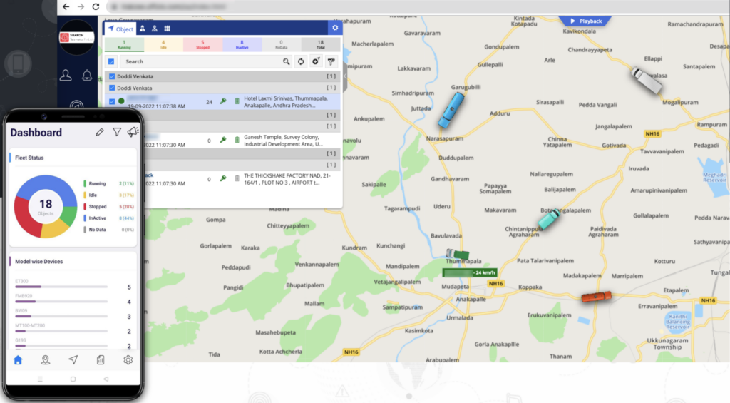Collapse the object panel using its side arrow
This screenshot has height=403, width=730.
[x=345, y=76]
